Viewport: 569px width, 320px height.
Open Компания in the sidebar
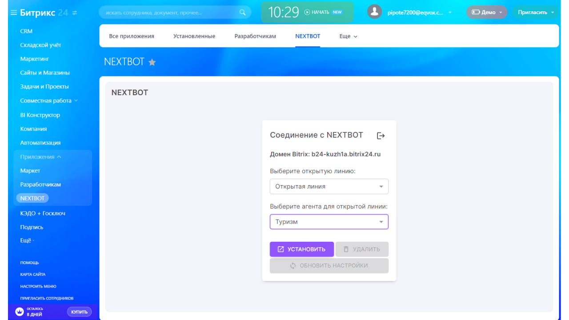coord(33,129)
